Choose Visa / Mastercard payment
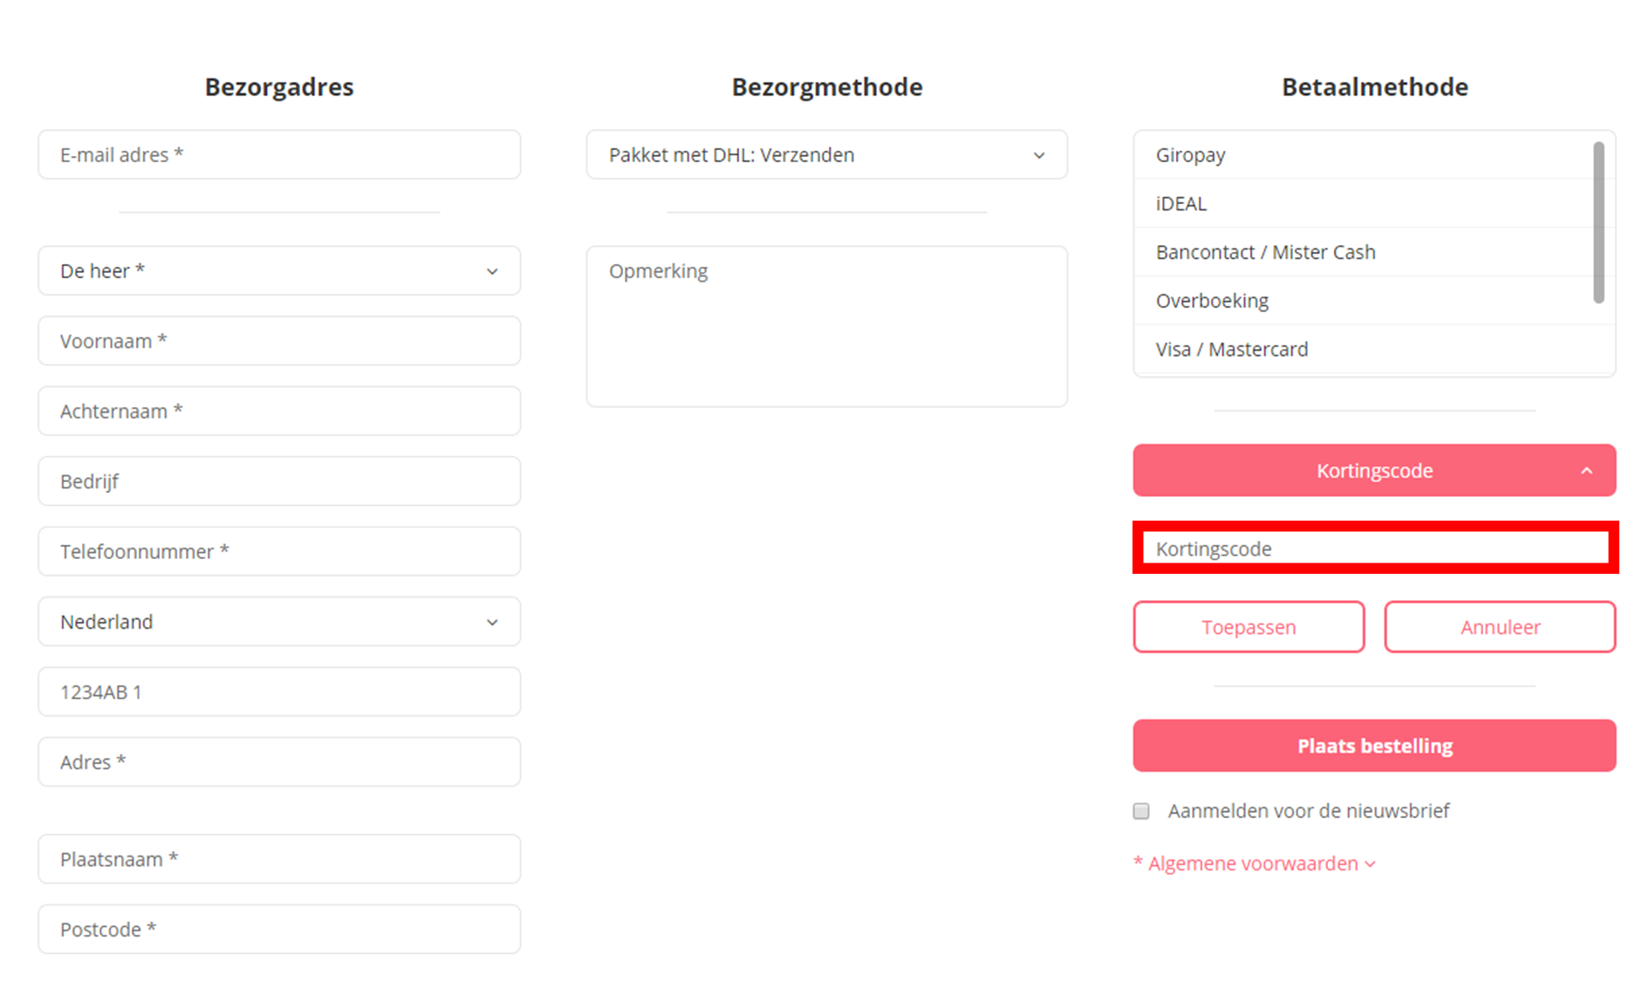1649x1002 pixels. click(1232, 350)
